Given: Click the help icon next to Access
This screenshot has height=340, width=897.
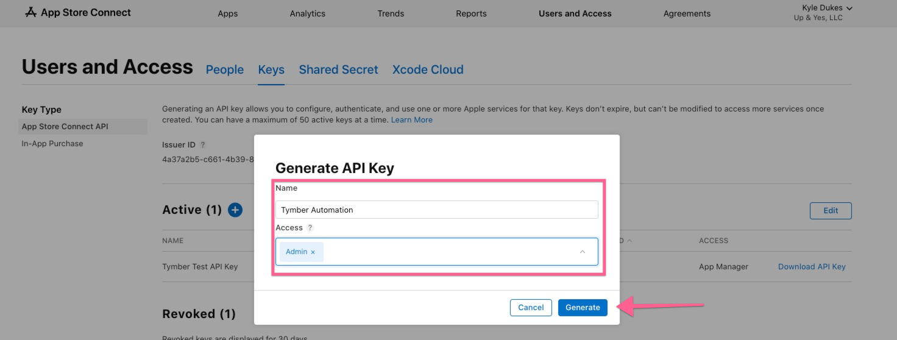Looking at the screenshot, I should 310,228.
